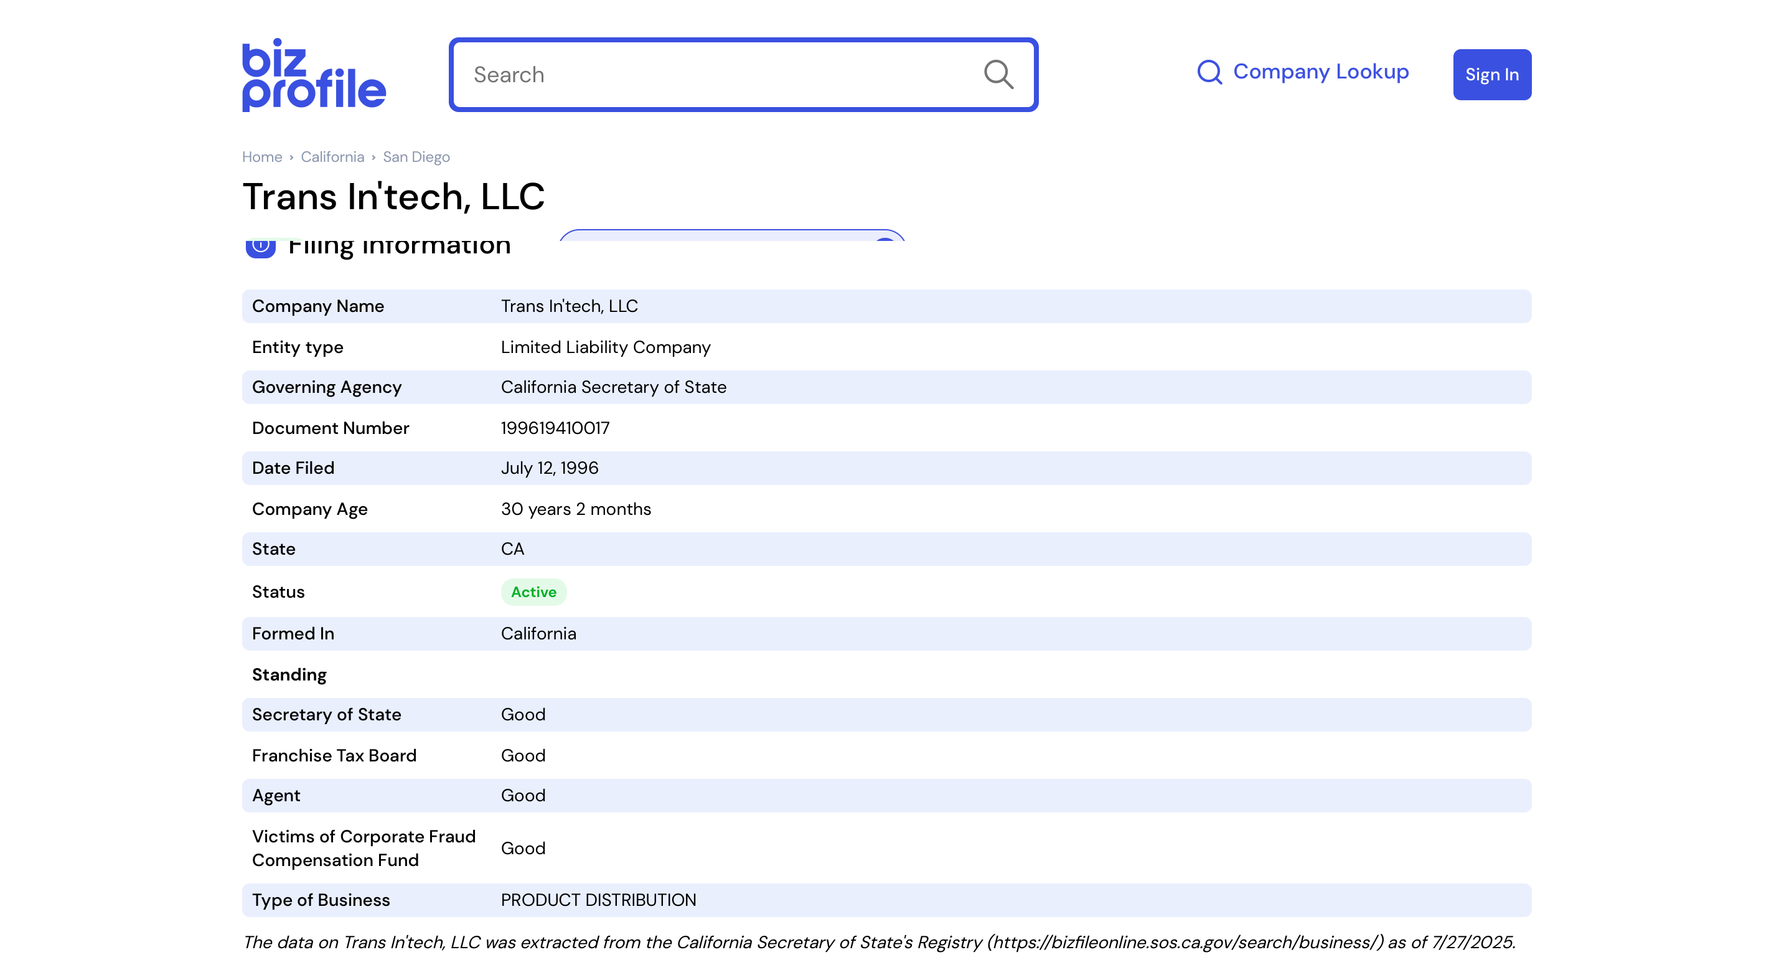Select the 'Trans In'tech, LLC' company name value

(569, 306)
